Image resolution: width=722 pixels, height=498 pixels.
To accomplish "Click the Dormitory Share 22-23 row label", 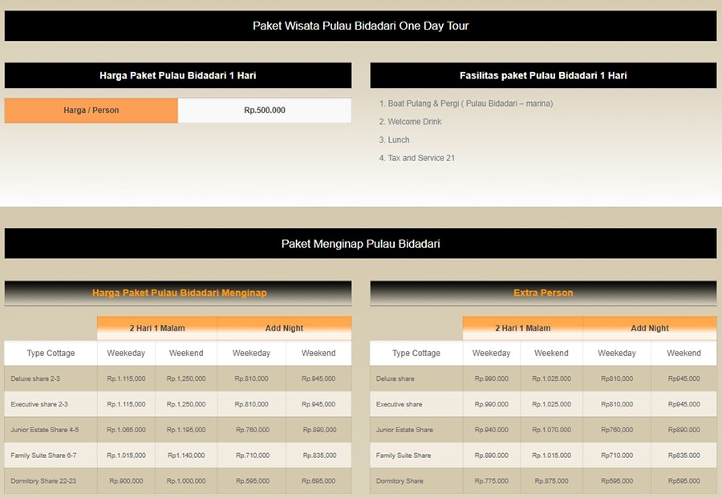I will 43,481.
